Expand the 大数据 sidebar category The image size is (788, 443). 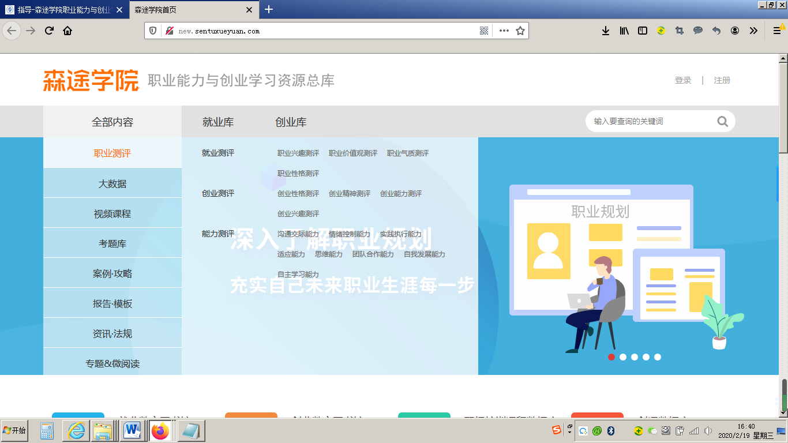click(x=112, y=183)
